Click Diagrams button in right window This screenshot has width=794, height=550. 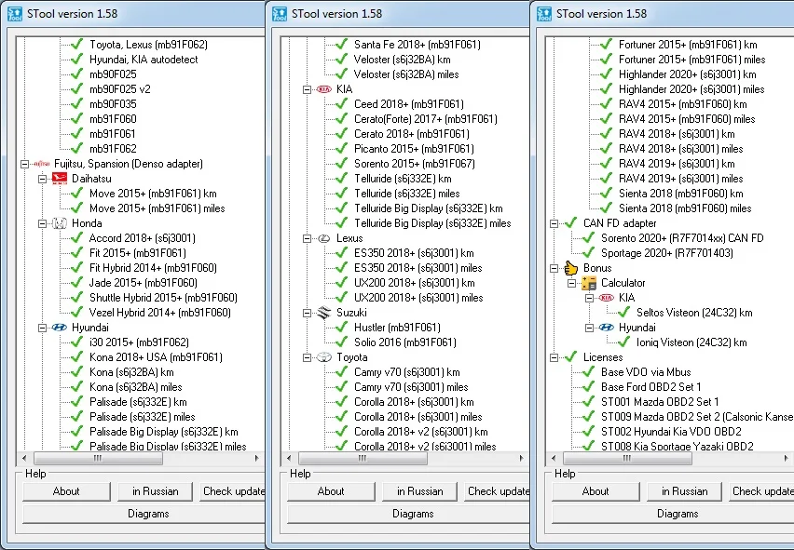point(674,514)
